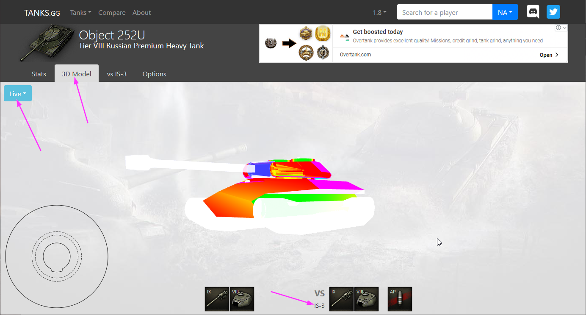Expand the NA region dropdown
Image resolution: width=586 pixels, height=315 pixels.
coord(505,12)
